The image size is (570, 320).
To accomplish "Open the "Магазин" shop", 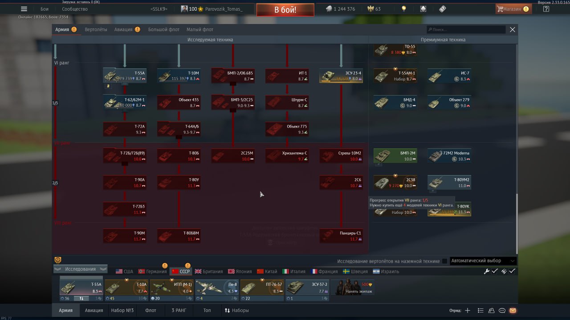I will point(513,9).
